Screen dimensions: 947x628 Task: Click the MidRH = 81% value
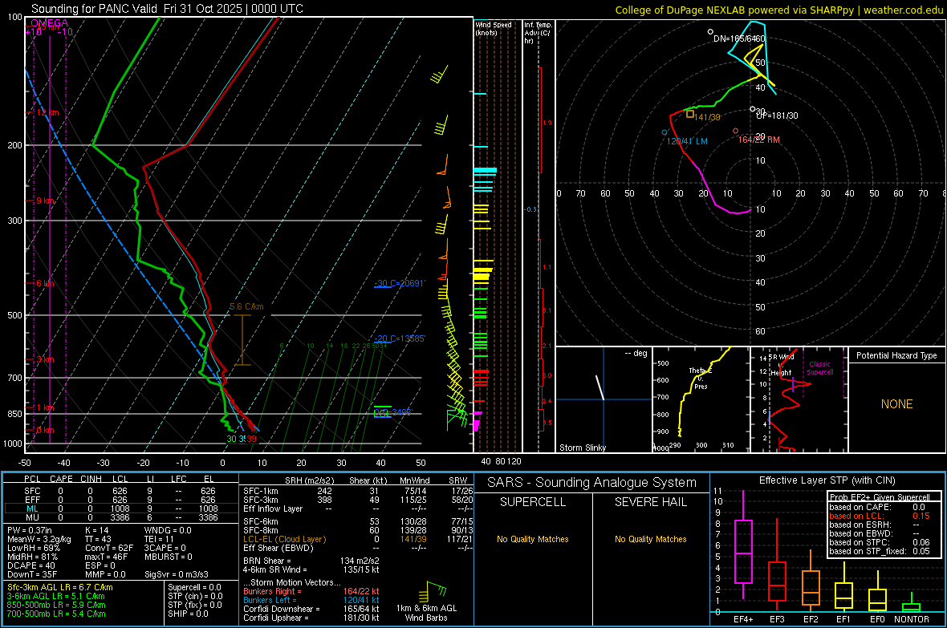(x=33, y=557)
